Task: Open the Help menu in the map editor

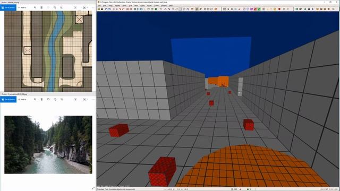Action: point(171,5)
